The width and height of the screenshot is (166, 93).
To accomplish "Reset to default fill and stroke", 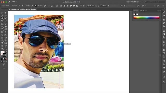I will tap(1, 56).
